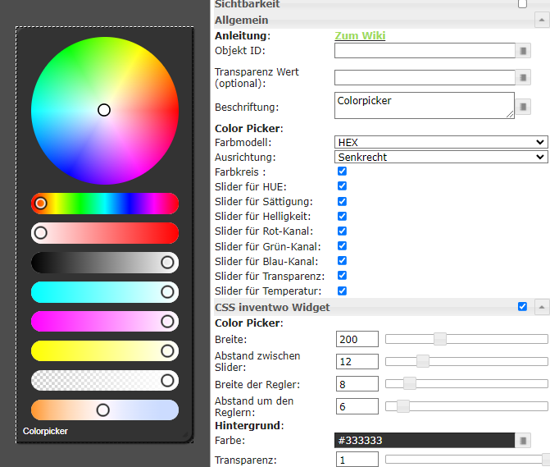The image size is (550, 467).
Task: Click the Breite value field showing 200
Action: click(357, 339)
